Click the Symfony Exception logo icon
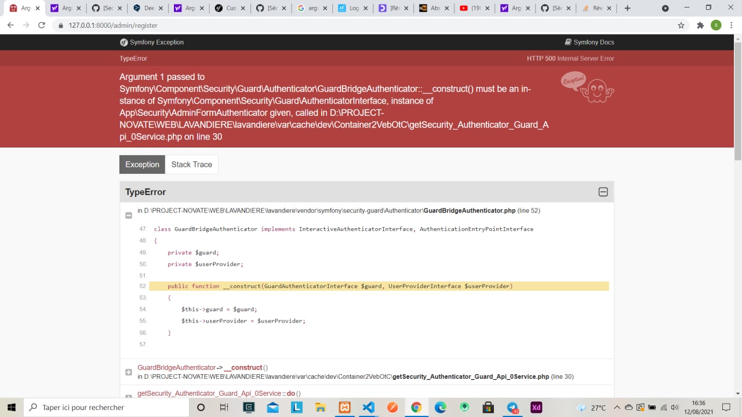 pyautogui.click(x=123, y=42)
